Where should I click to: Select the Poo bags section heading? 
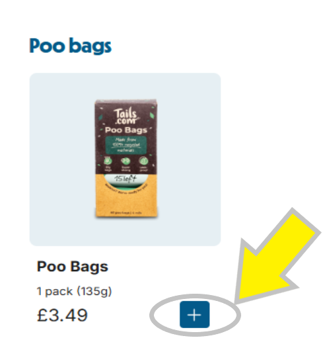point(71,46)
